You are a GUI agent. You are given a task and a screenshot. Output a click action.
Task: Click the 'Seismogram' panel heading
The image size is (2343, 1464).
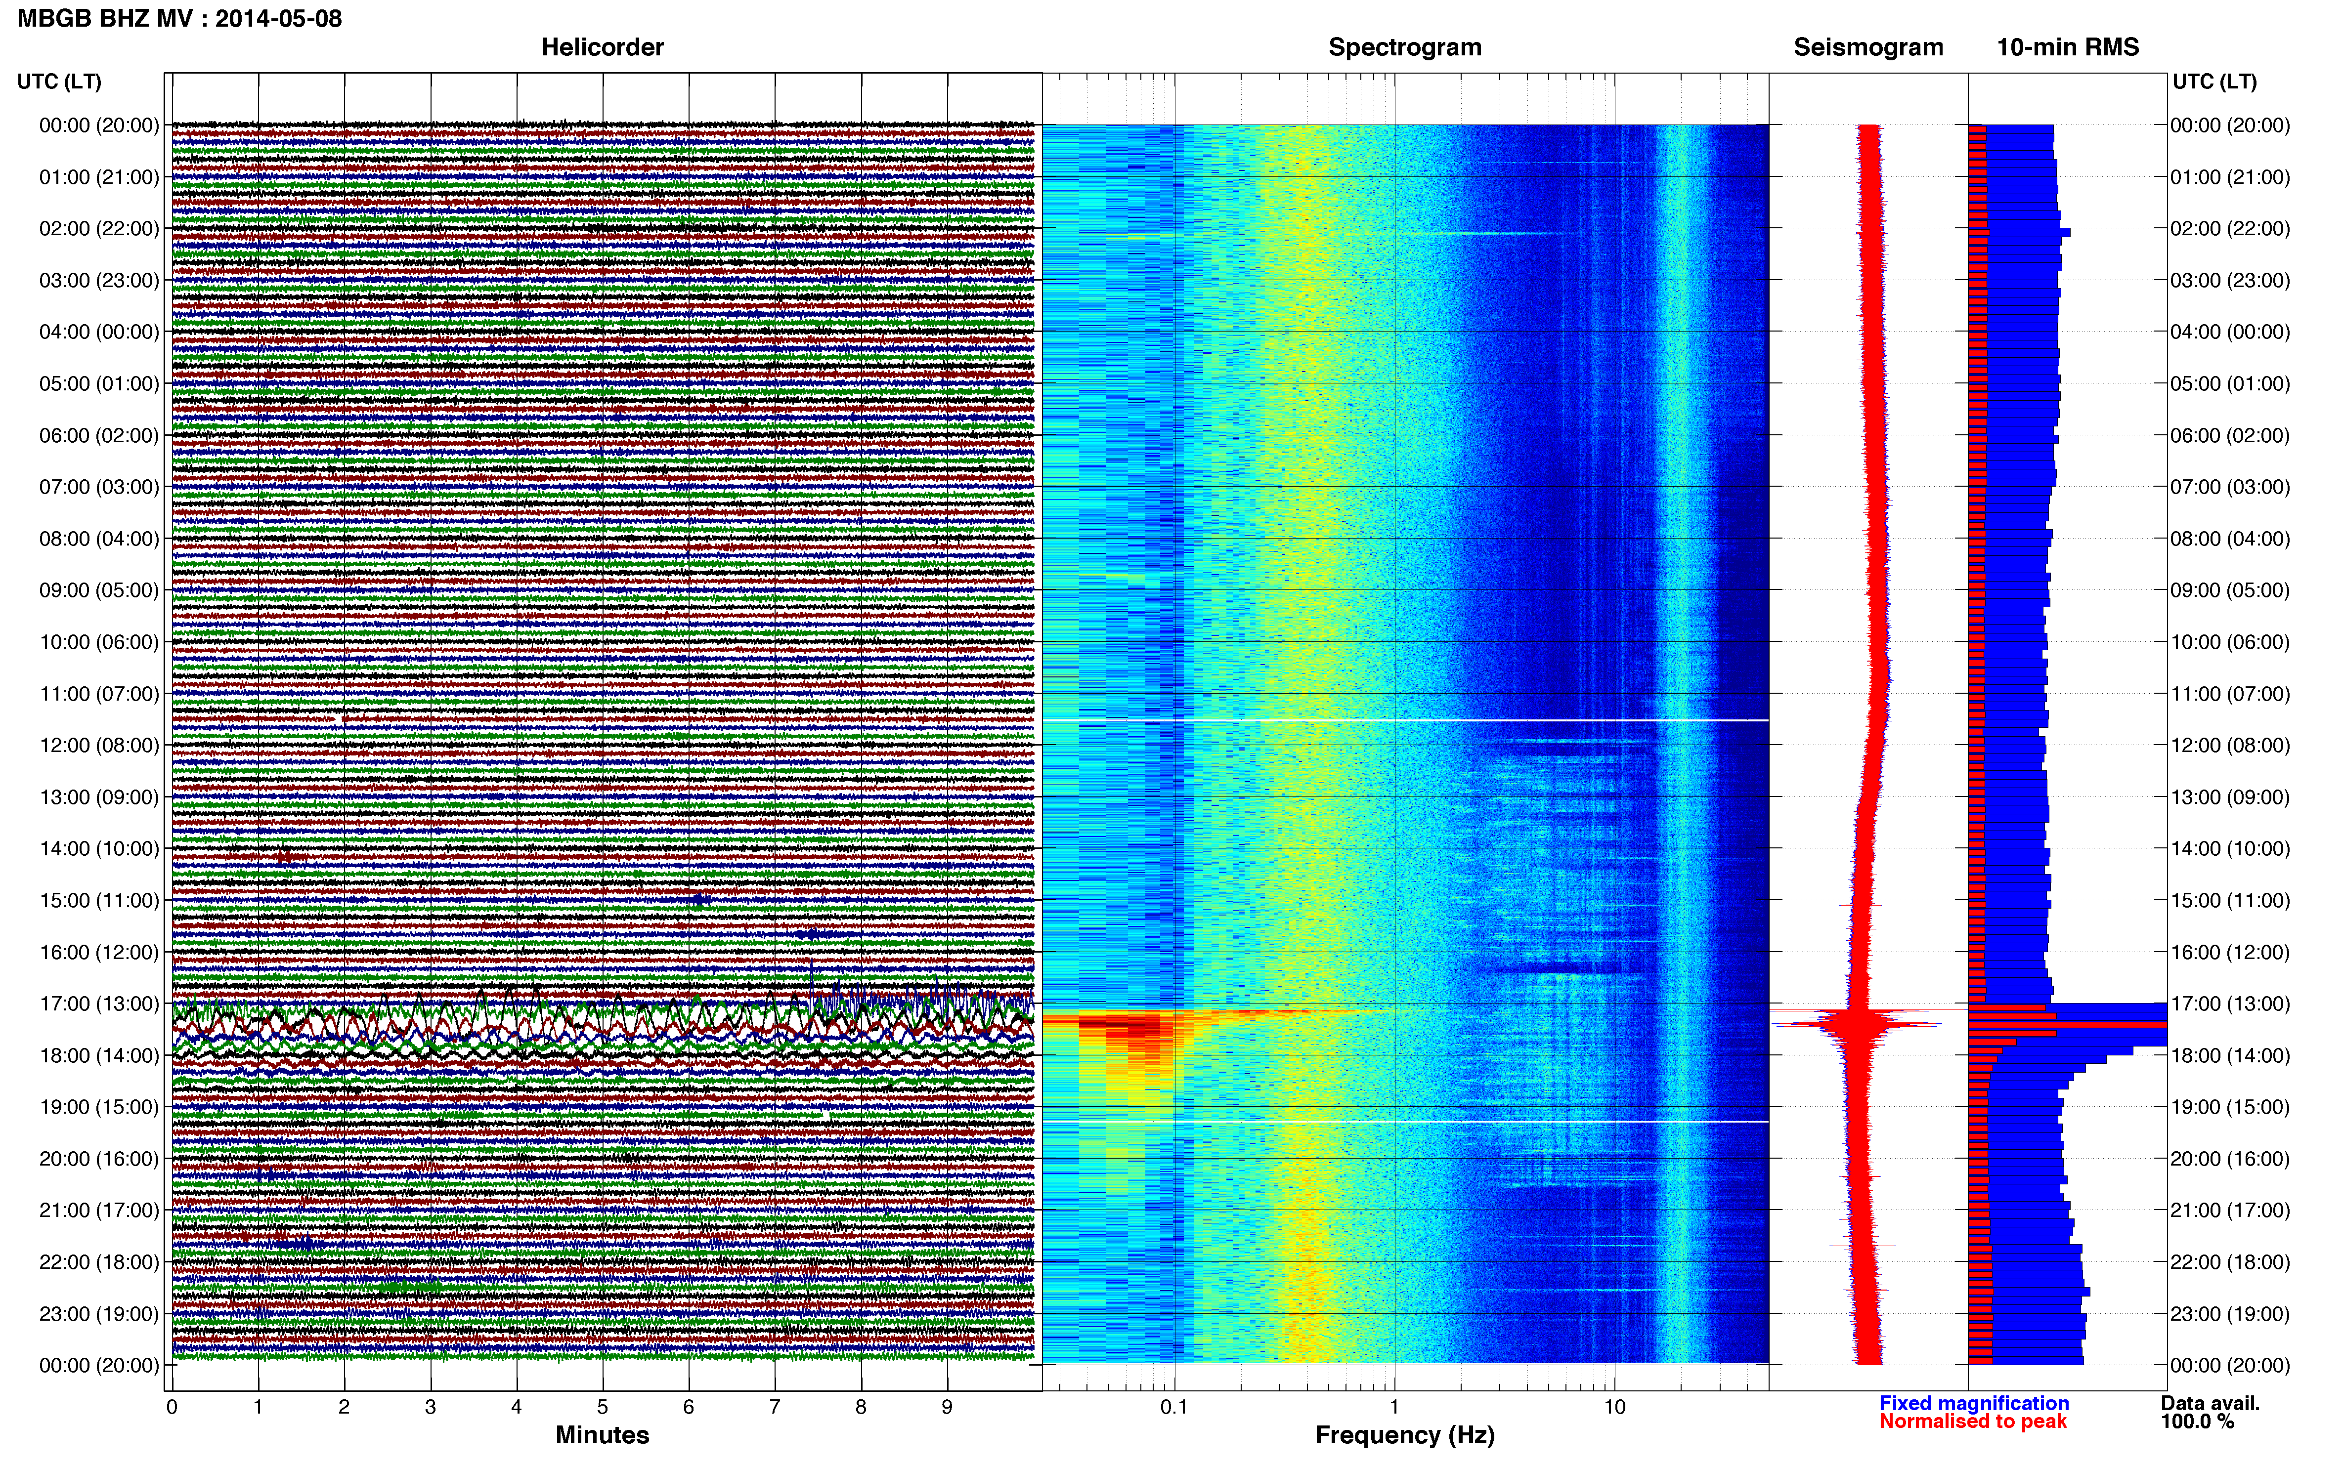tap(1868, 46)
